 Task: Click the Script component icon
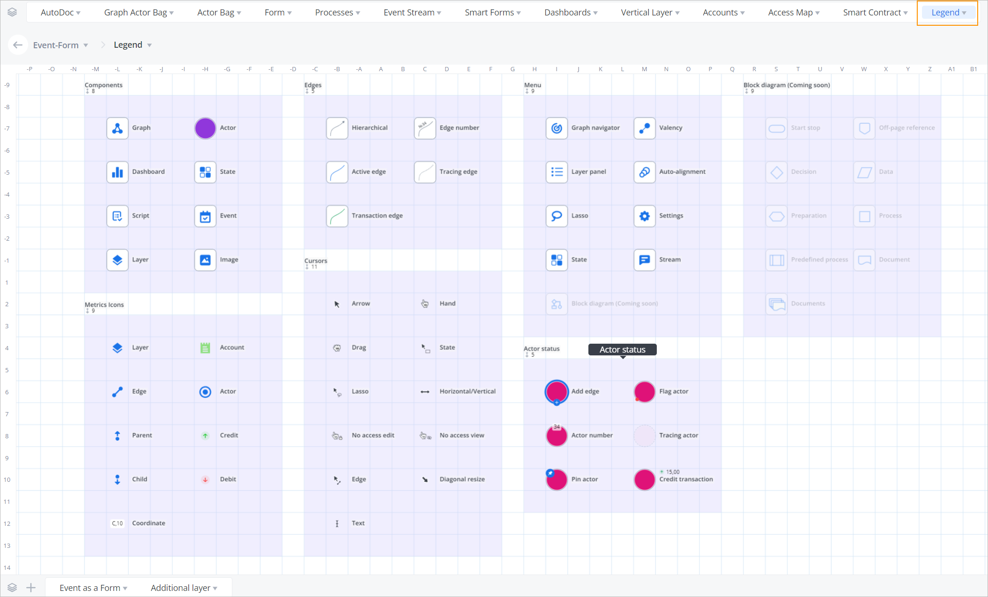tap(117, 216)
